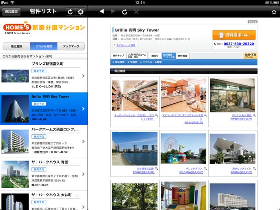The image size is (280, 210).
Task: Open the store checkout counter photo
Action: [x=183, y=95]
